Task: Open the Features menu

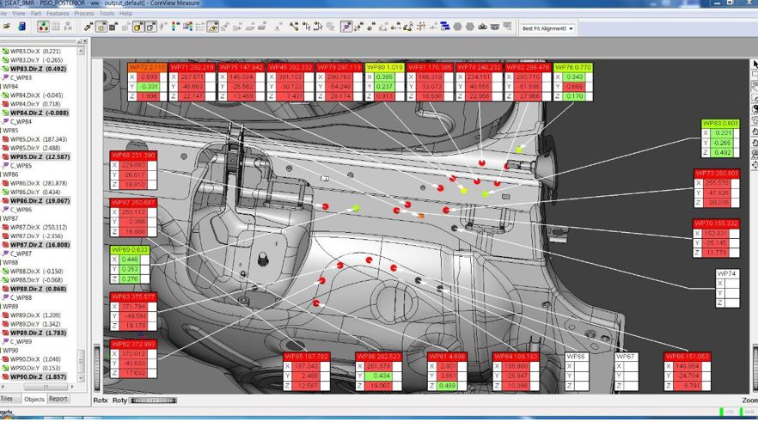Action: pyautogui.click(x=58, y=14)
